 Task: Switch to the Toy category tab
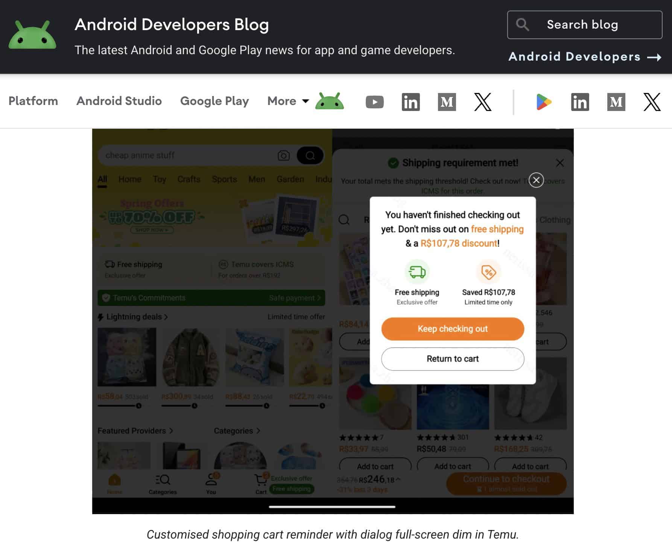click(x=160, y=180)
